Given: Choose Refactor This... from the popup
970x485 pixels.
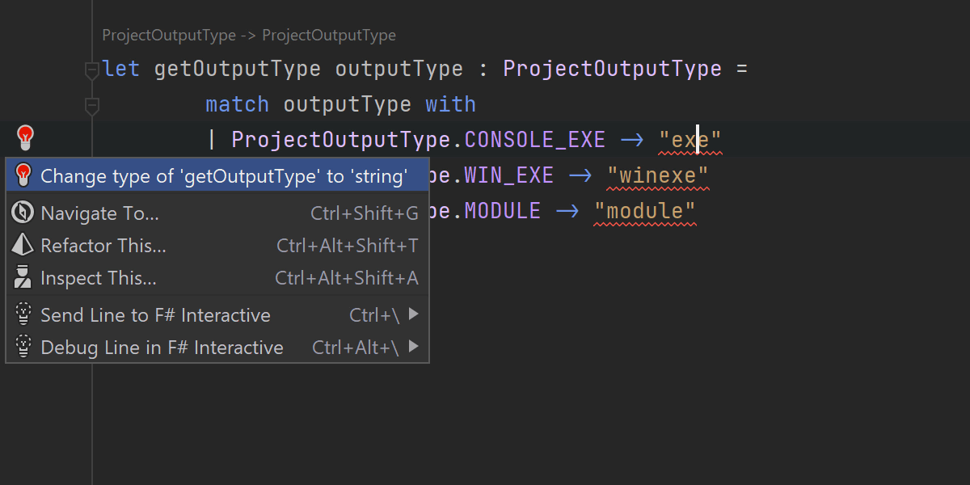Looking at the screenshot, I should click(x=103, y=246).
